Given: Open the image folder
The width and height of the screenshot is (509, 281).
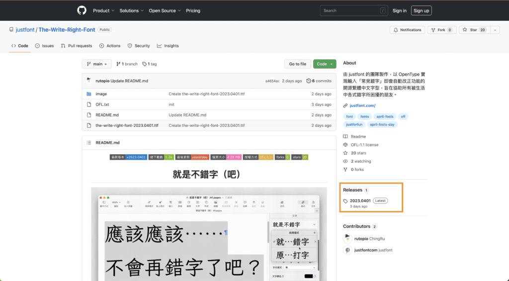Looking at the screenshot, I should (x=101, y=94).
